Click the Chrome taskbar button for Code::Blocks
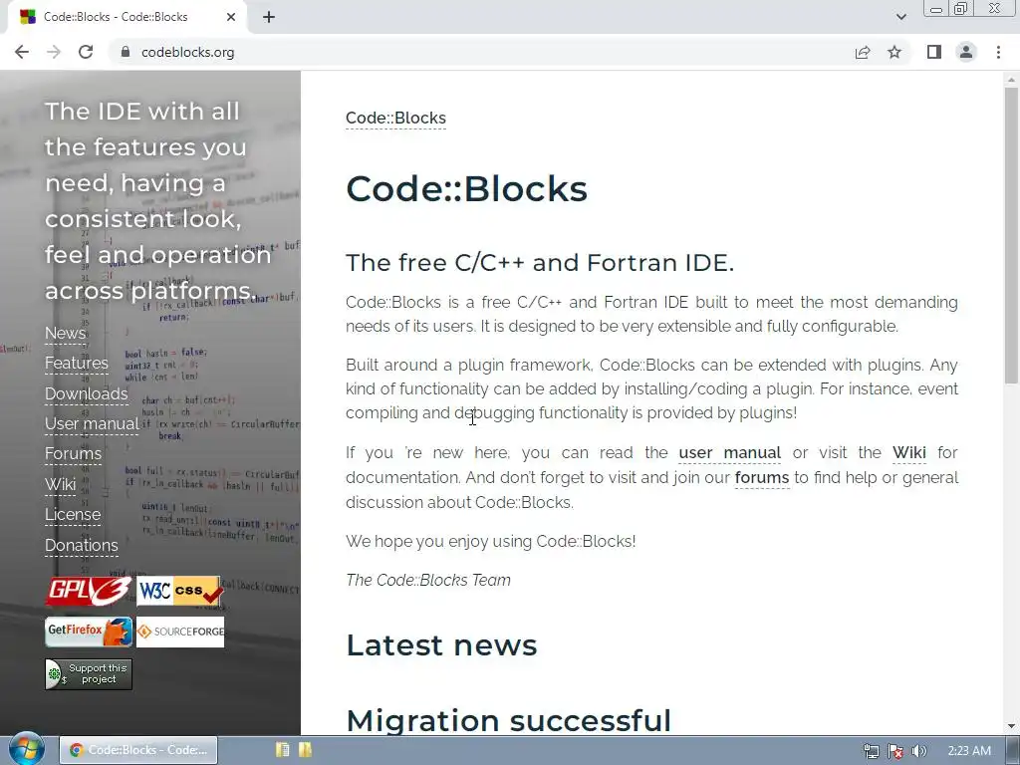Viewport: 1020px width, 765px height. click(x=138, y=750)
